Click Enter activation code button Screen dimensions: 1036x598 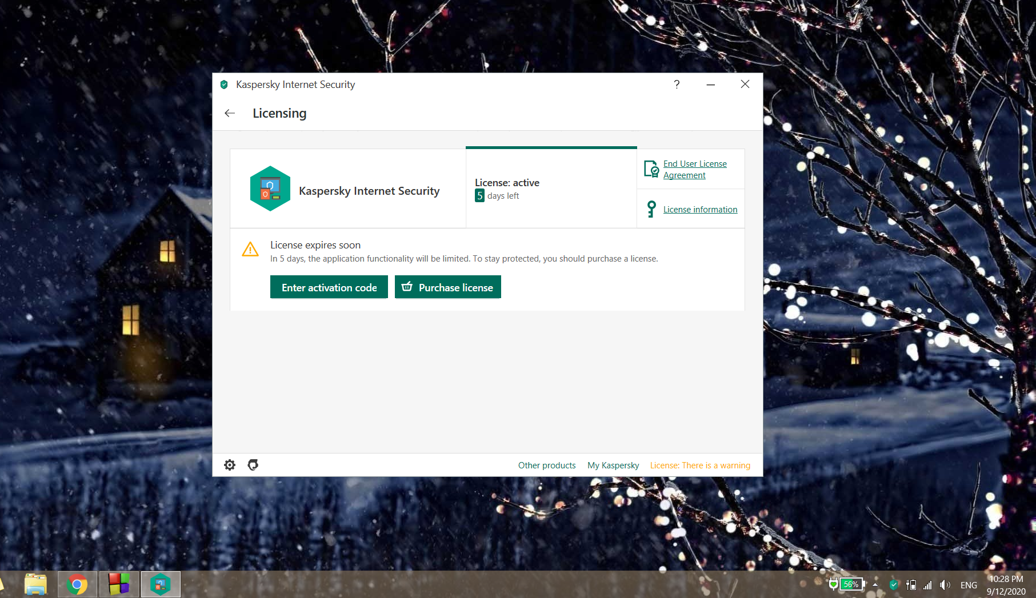329,287
